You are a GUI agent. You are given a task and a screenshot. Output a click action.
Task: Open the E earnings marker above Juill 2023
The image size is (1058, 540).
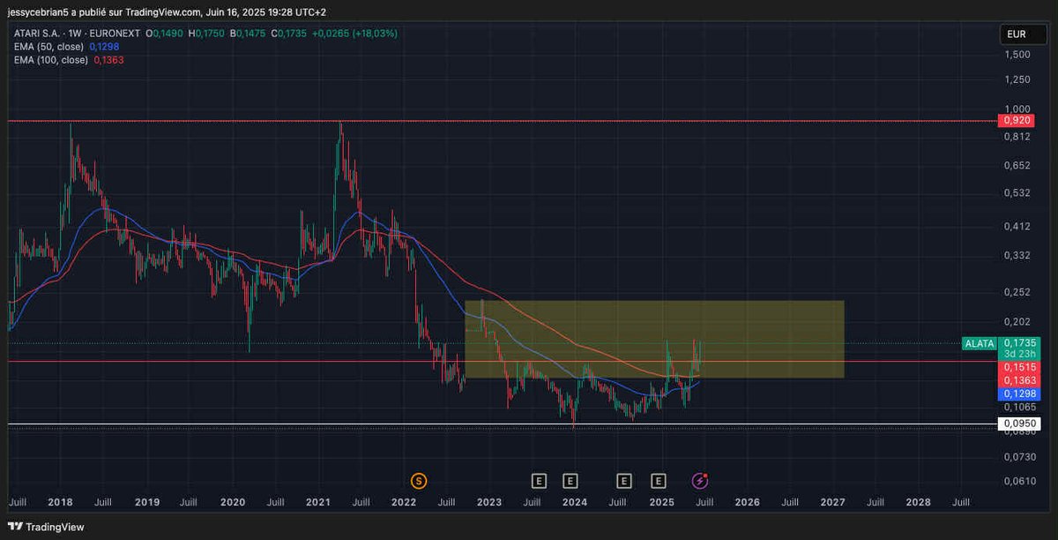(539, 481)
